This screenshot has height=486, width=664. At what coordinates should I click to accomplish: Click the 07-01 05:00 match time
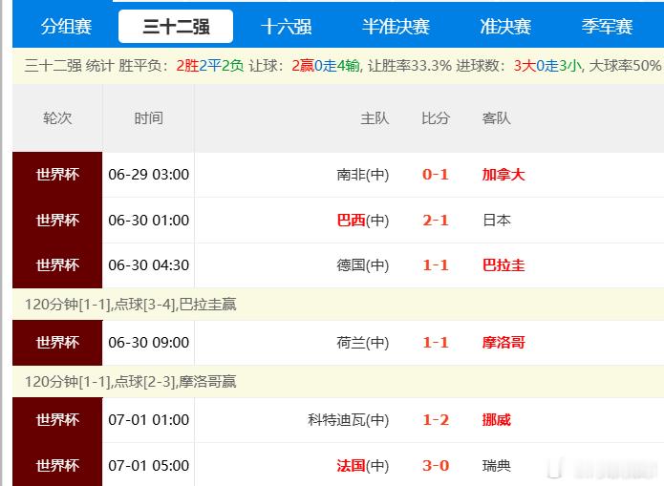point(149,466)
